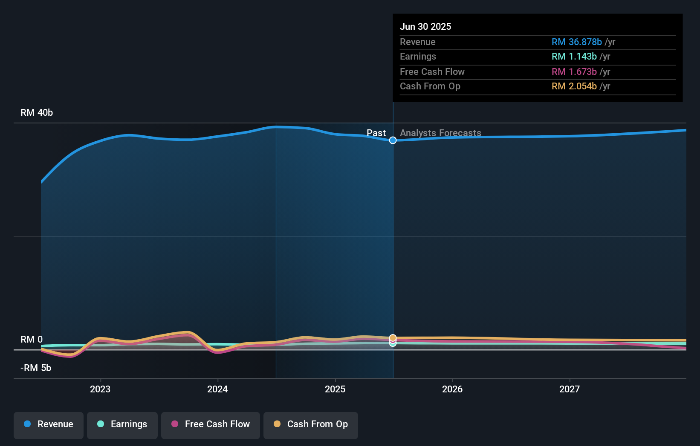Image resolution: width=700 pixels, height=446 pixels.
Task: Click the 2027 x-axis label
Action: pyautogui.click(x=570, y=389)
